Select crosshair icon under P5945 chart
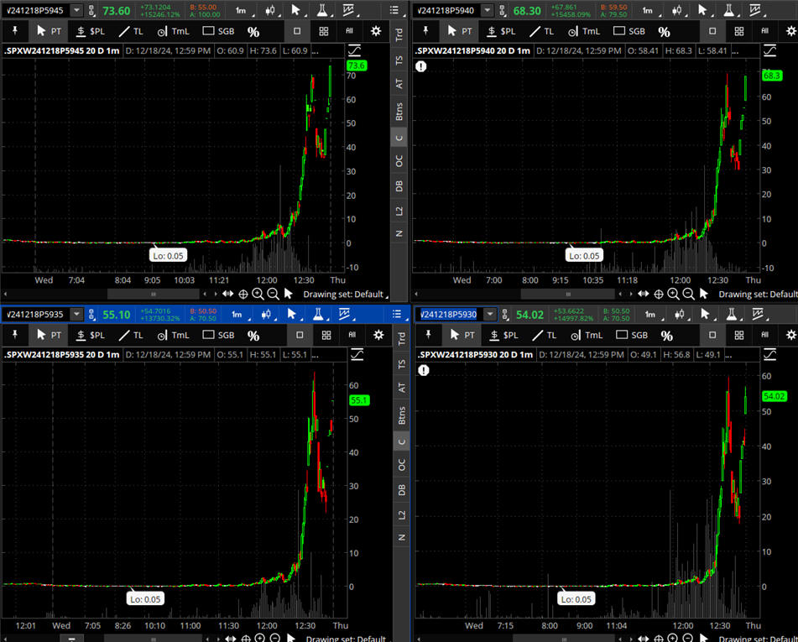This screenshot has width=798, height=642. click(x=243, y=294)
